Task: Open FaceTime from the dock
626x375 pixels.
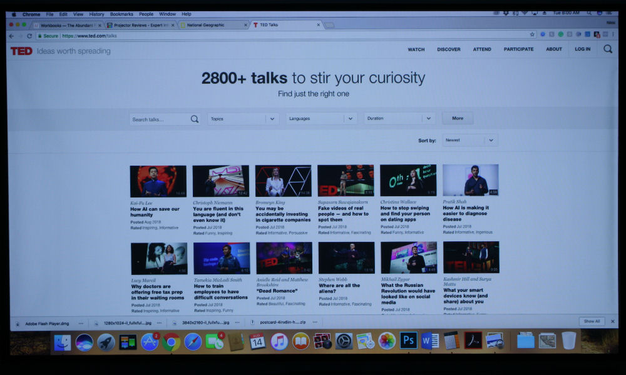Action: [214, 342]
